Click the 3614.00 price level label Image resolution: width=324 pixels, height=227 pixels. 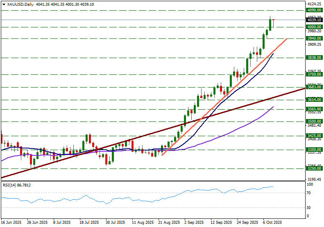(314, 100)
